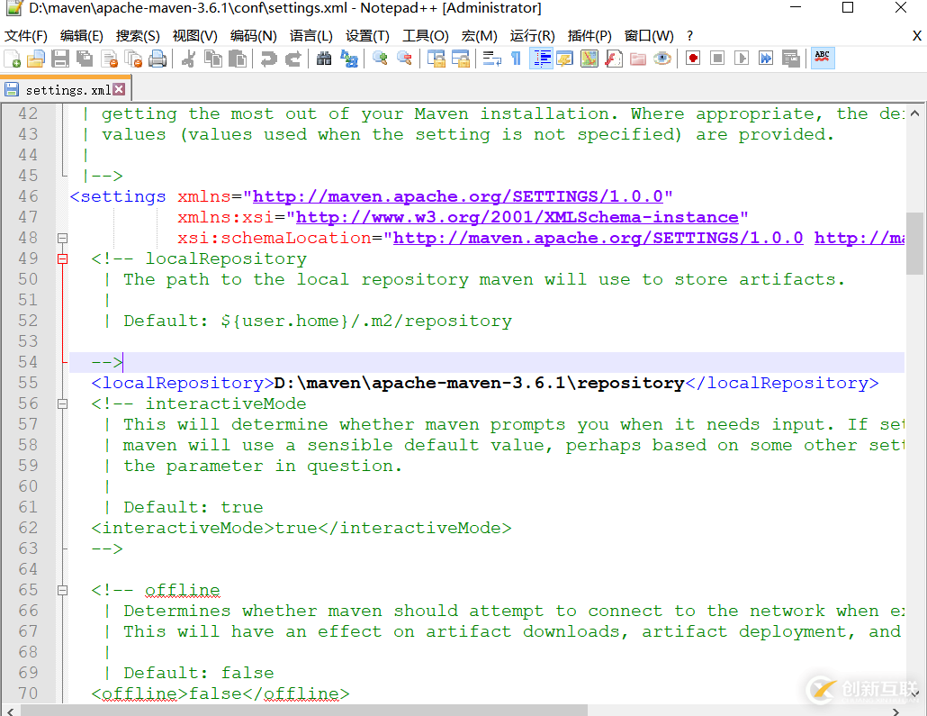Toggle show all characters pilcrow icon
This screenshot has width=927, height=716.
point(516,58)
